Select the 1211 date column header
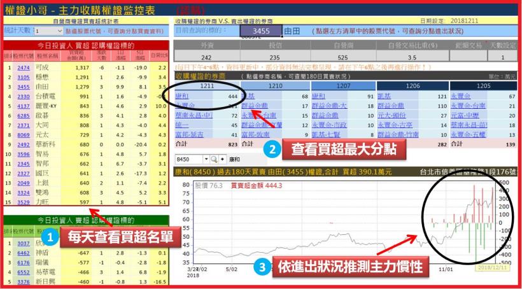522x289 pixels. click(207, 86)
